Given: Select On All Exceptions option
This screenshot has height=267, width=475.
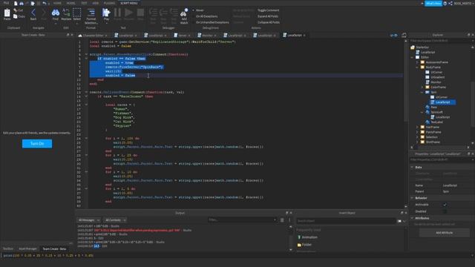Looking at the screenshot, I should [206, 16].
